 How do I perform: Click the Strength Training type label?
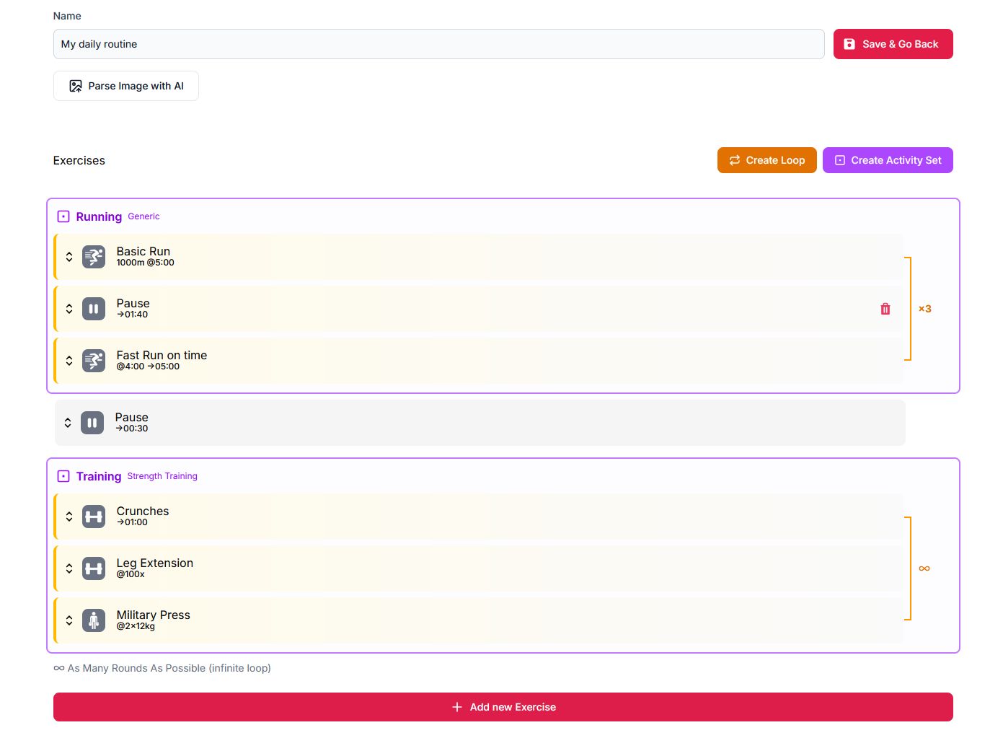[x=162, y=476]
